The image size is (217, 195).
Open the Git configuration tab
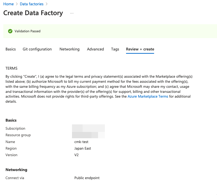[37, 49]
